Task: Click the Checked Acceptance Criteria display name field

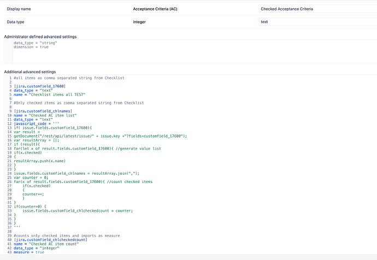Action: click(x=317, y=9)
